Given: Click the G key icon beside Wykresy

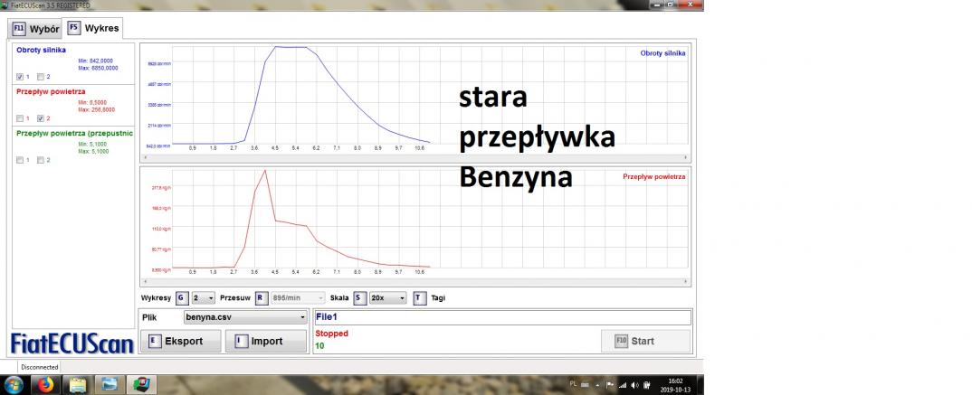Looking at the screenshot, I should (x=182, y=297).
